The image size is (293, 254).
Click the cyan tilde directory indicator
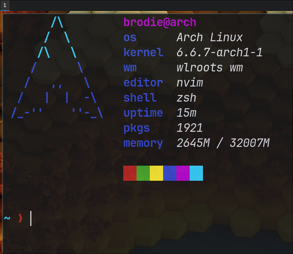[x=7, y=218]
